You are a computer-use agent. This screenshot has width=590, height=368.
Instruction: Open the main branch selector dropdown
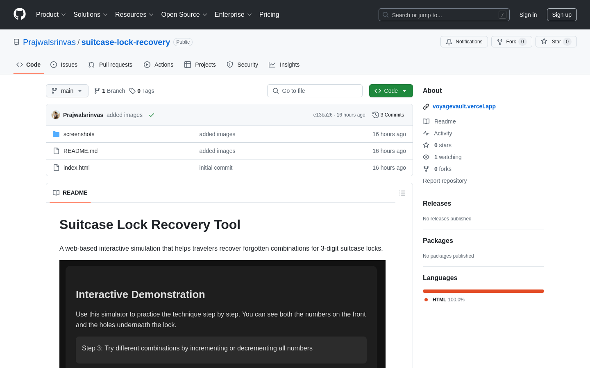(67, 91)
